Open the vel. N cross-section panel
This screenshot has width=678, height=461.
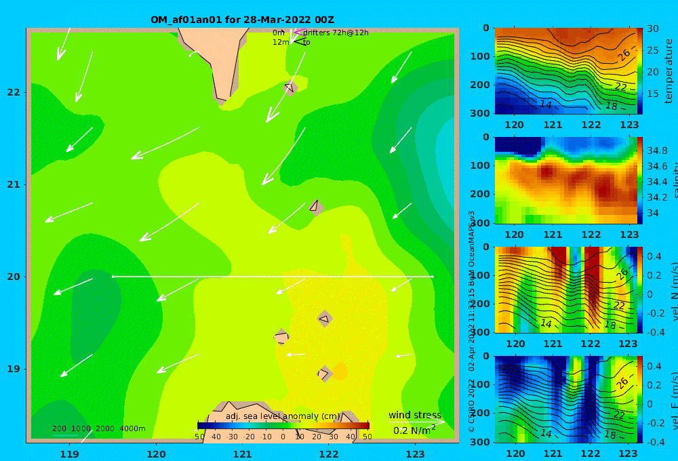click(x=565, y=289)
